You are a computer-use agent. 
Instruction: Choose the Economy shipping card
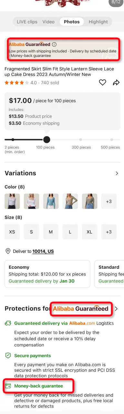coord(47,274)
